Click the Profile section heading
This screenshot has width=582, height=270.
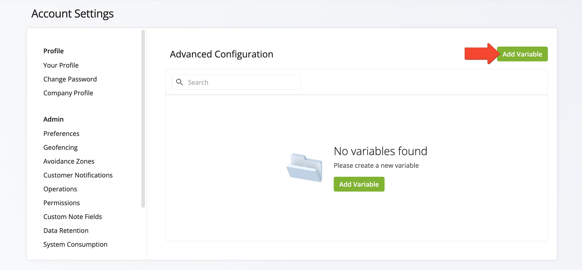click(x=53, y=51)
